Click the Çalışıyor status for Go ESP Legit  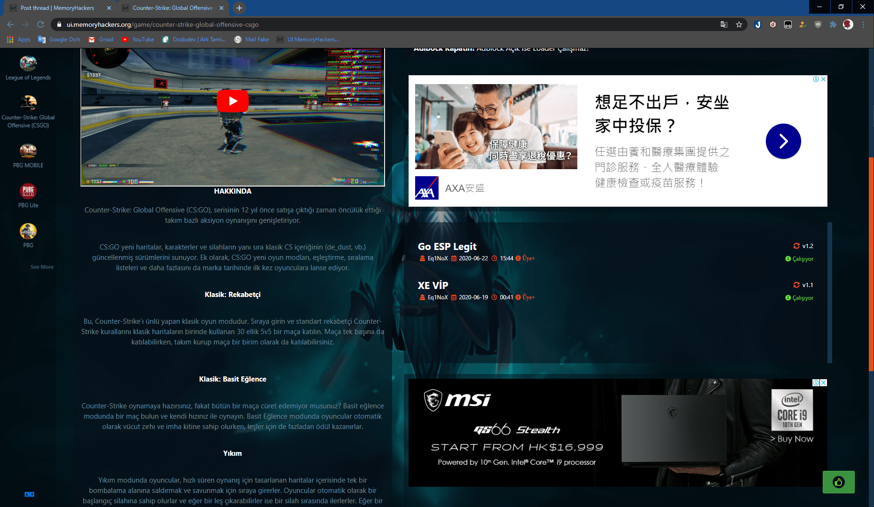click(x=799, y=259)
